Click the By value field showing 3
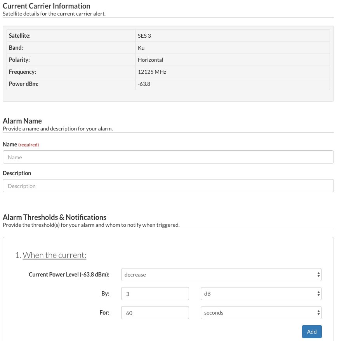 pyautogui.click(x=155, y=294)
